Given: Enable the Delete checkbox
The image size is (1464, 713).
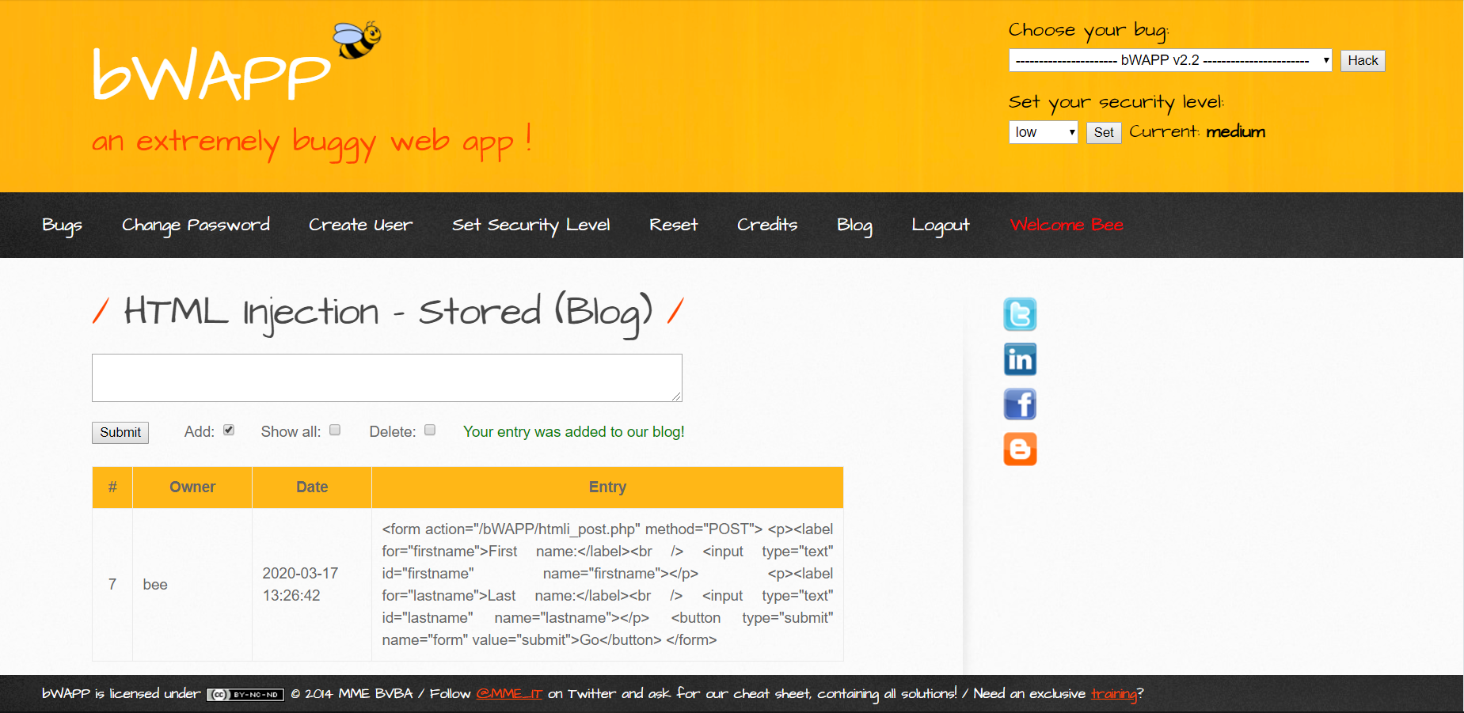Looking at the screenshot, I should click(430, 430).
